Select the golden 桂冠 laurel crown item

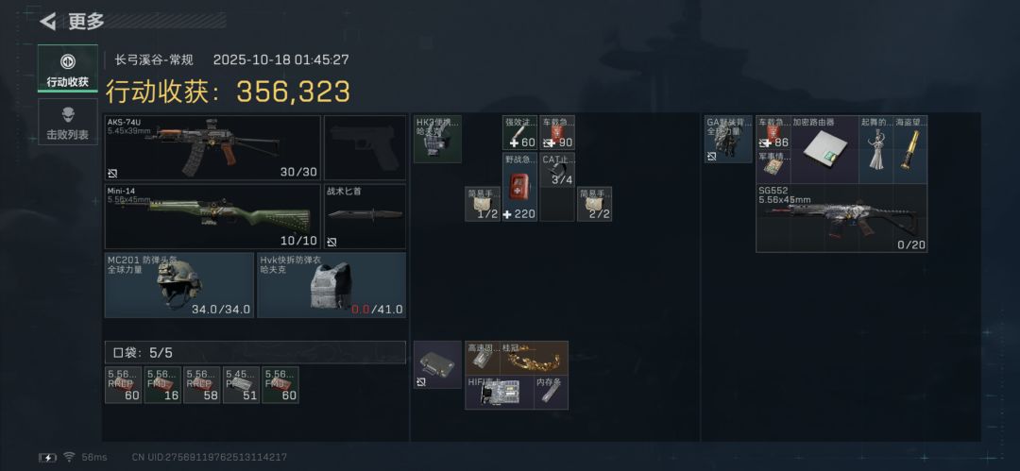click(534, 358)
